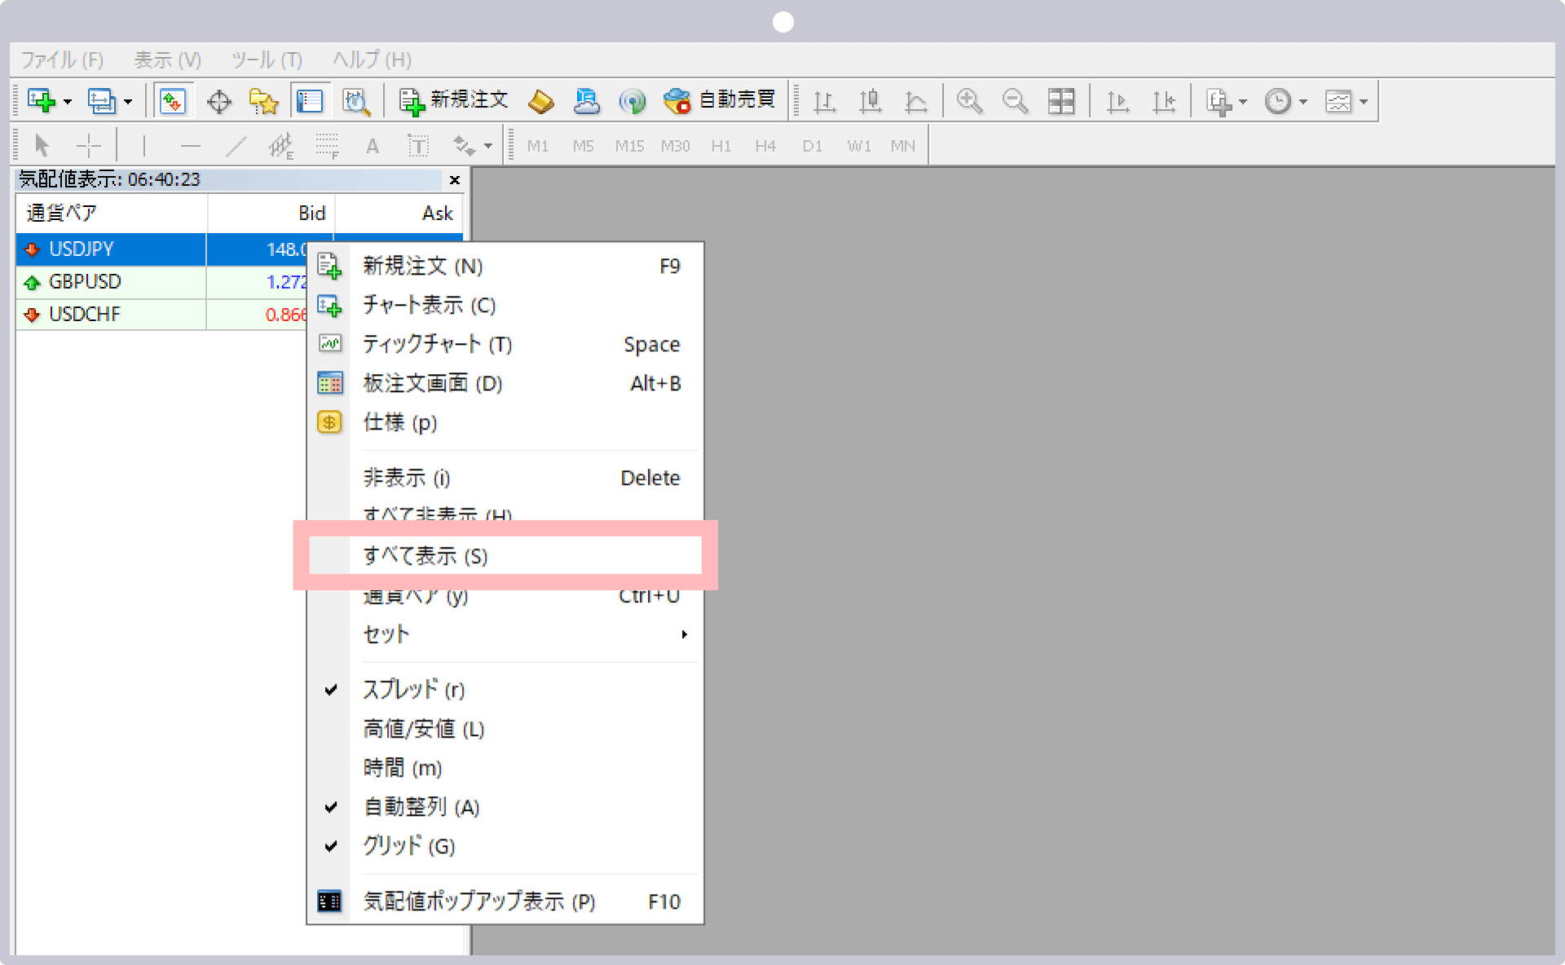Open the ヘルプ (H) menu
1565x965 pixels.
tap(372, 59)
